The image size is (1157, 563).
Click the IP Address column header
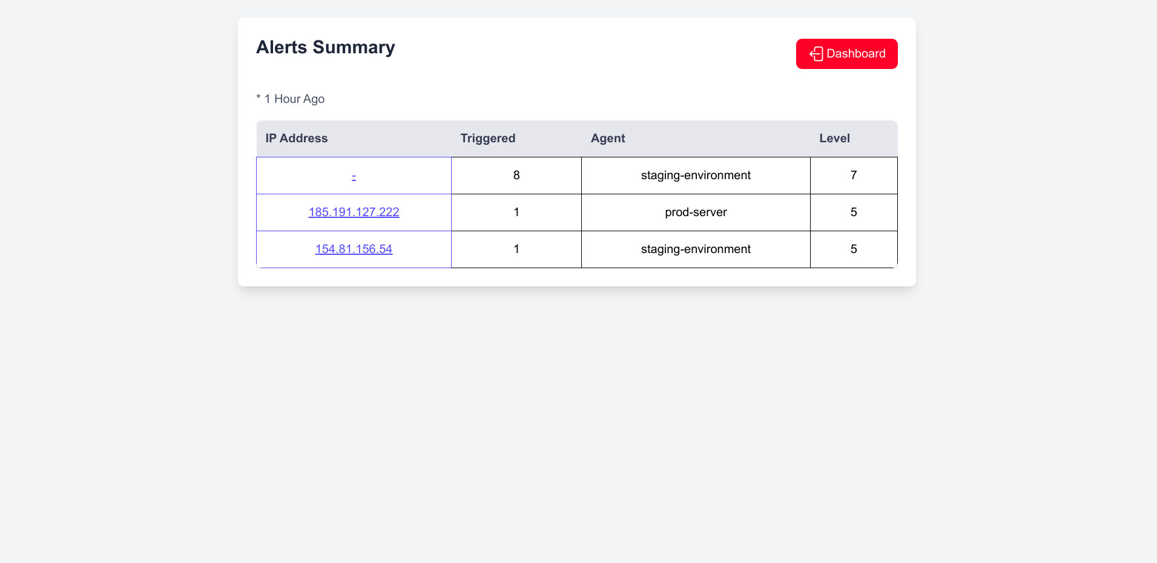pyautogui.click(x=297, y=139)
